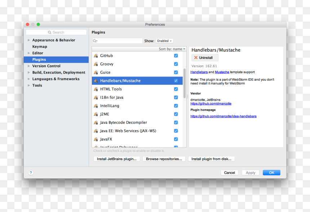Open the Editor settings category
Screen dimensions: 310x212
click(x=56, y=53)
